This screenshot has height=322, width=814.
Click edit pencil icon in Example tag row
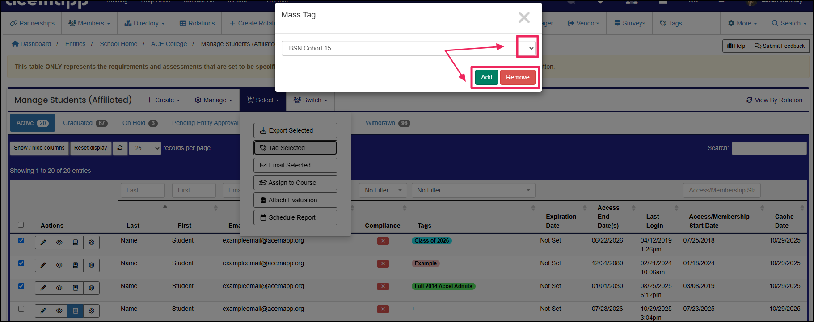pyautogui.click(x=43, y=265)
